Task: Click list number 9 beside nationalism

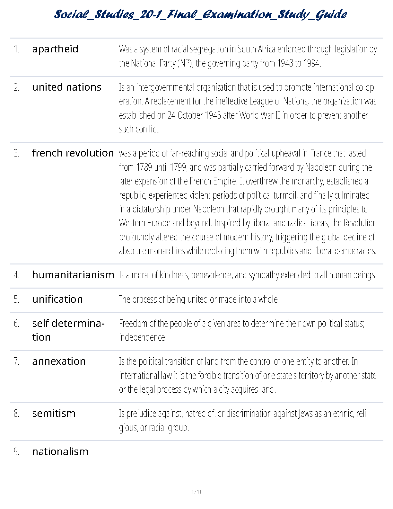Action: 17,452
